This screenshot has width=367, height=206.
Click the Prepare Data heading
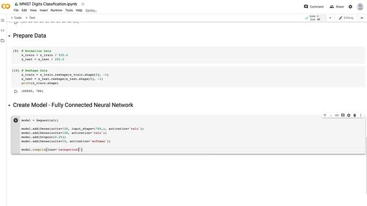[x=29, y=35]
